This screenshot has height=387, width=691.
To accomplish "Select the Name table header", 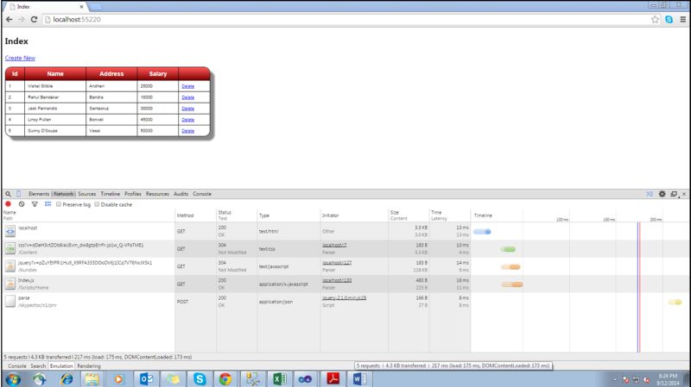I will (x=55, y=74).
